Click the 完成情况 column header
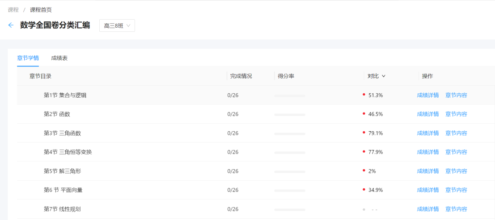The width and height of the screenshot is (495, 220). point(241,76)
